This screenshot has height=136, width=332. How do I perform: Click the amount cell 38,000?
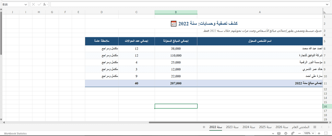click(176, 49)
